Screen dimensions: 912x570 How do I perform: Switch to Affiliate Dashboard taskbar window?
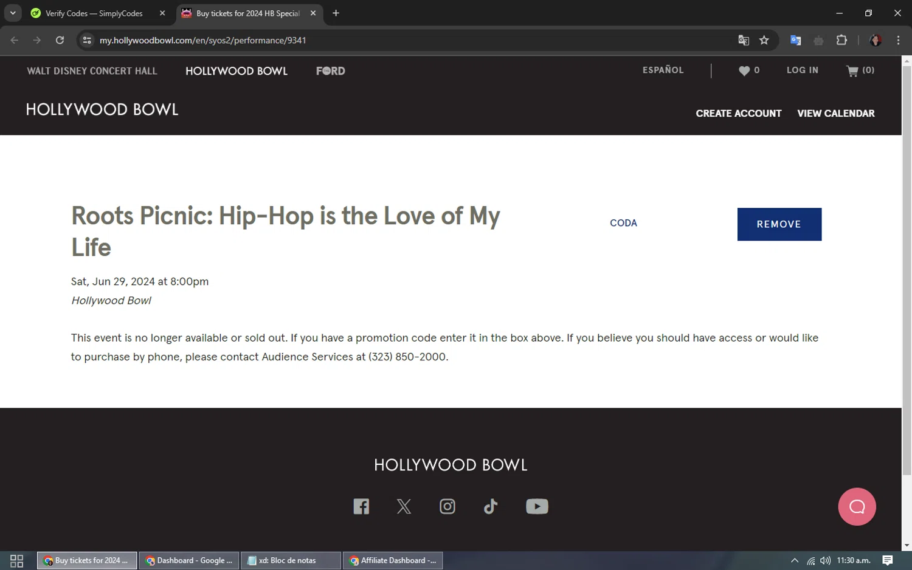coord(393,560)
